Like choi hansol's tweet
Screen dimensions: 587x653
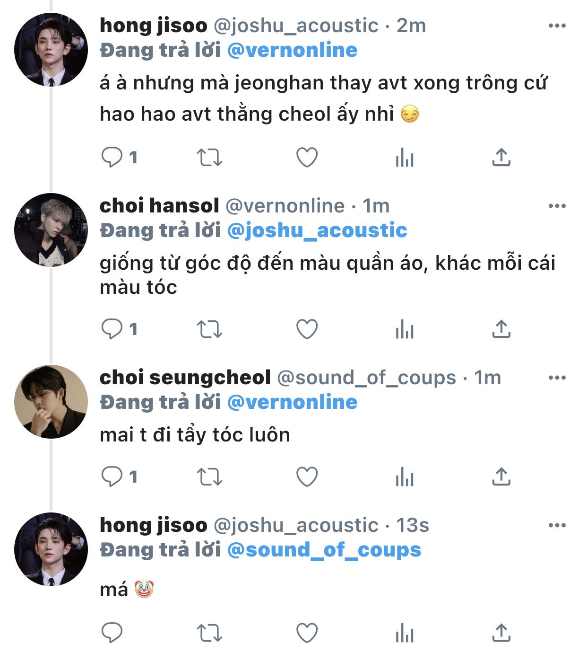click(307, 329)
